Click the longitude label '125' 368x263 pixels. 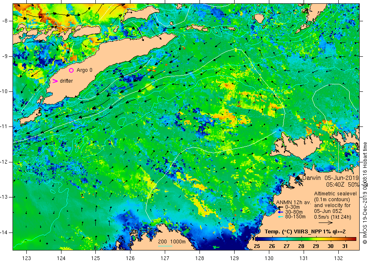(x=95, y=258)
